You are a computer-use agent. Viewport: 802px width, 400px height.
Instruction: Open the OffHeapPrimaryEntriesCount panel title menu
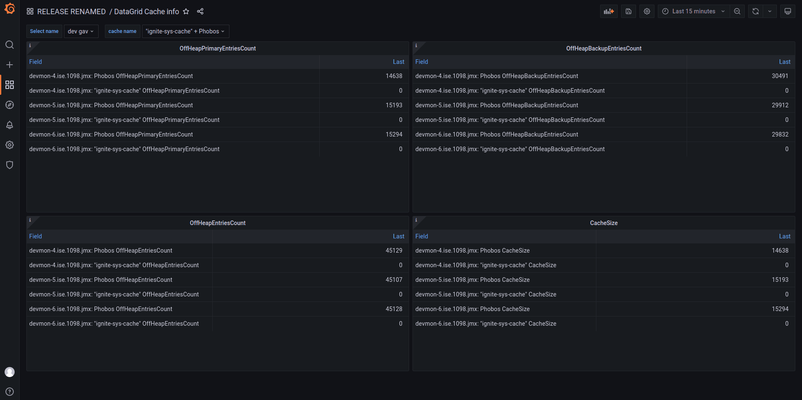[x=217, y=48]
